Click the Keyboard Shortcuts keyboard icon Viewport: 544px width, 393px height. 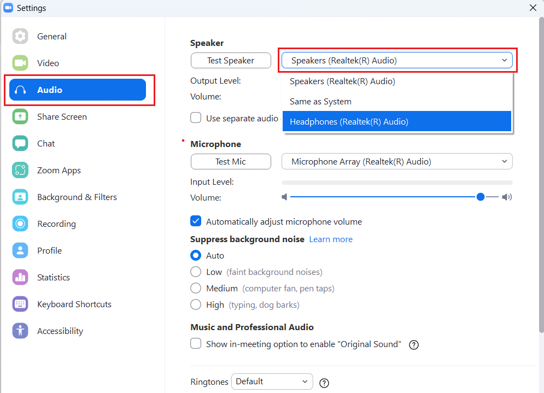(x=20, y=304)
